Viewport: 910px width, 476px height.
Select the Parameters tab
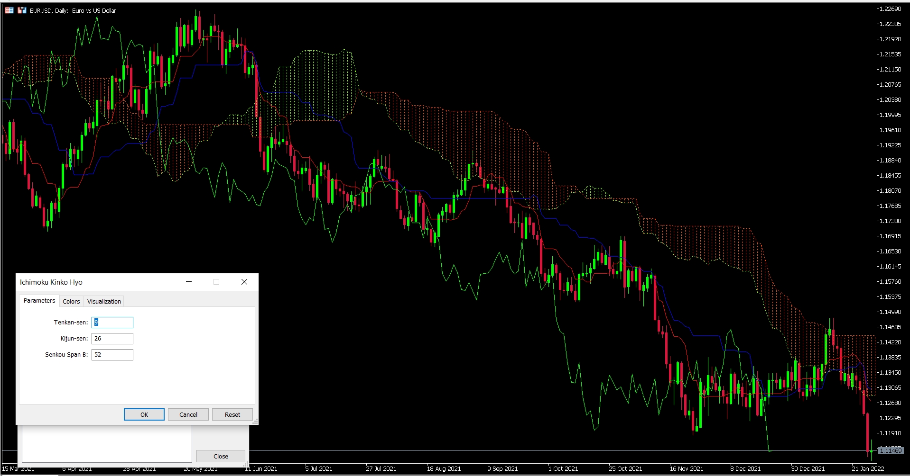pyautogui.click(x=39, y=300)
